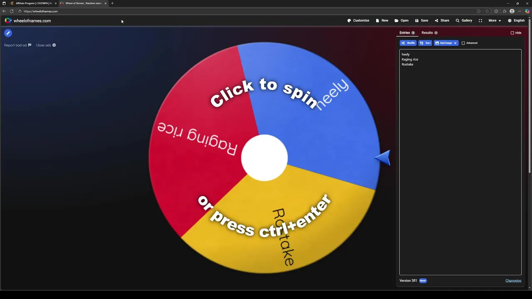Open browser extensions icon
Image resolution: width=532 pixels, height=299 pixels.
[x=496, y=11]
